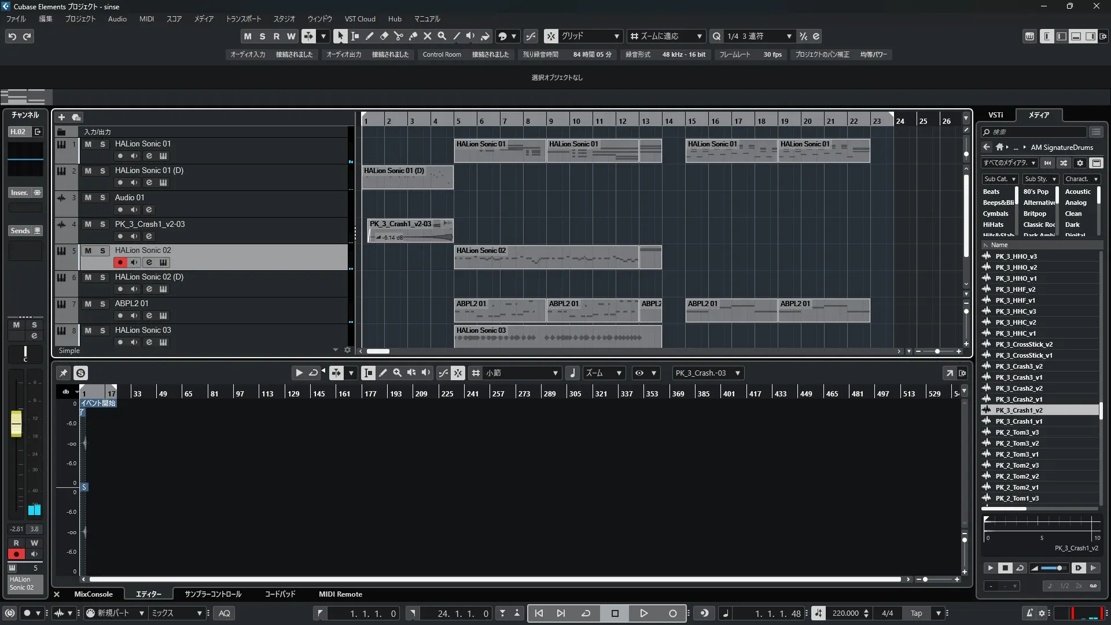Solo the ABPL2 01 track
The height and width of the screenshot is (625, 1111).
(102, 304)
